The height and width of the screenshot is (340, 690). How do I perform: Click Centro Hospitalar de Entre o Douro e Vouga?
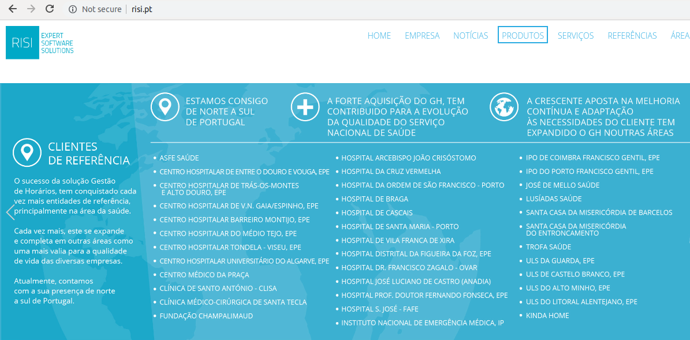coord(244,171)
